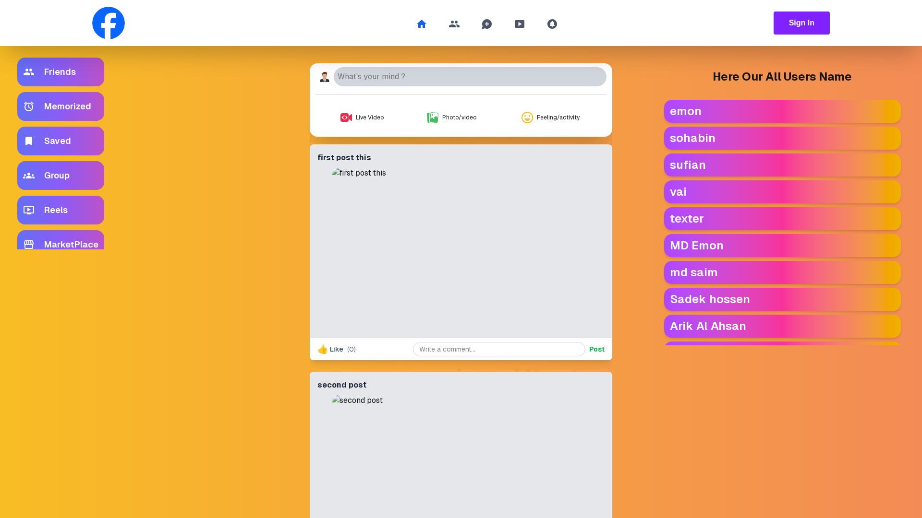Open Saved in the sidebar
The image size is (922, 518).
click(x=61, y=141)
